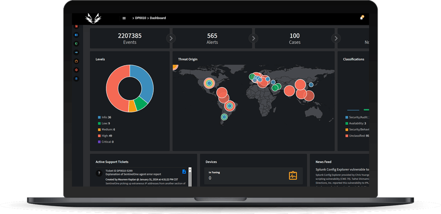Click the Devices panel heading
The height and width of the screenshot is (214, 441).
click(211, 162)
